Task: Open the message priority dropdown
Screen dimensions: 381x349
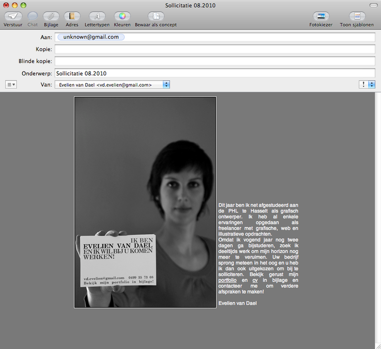Action: click(367, 85)
